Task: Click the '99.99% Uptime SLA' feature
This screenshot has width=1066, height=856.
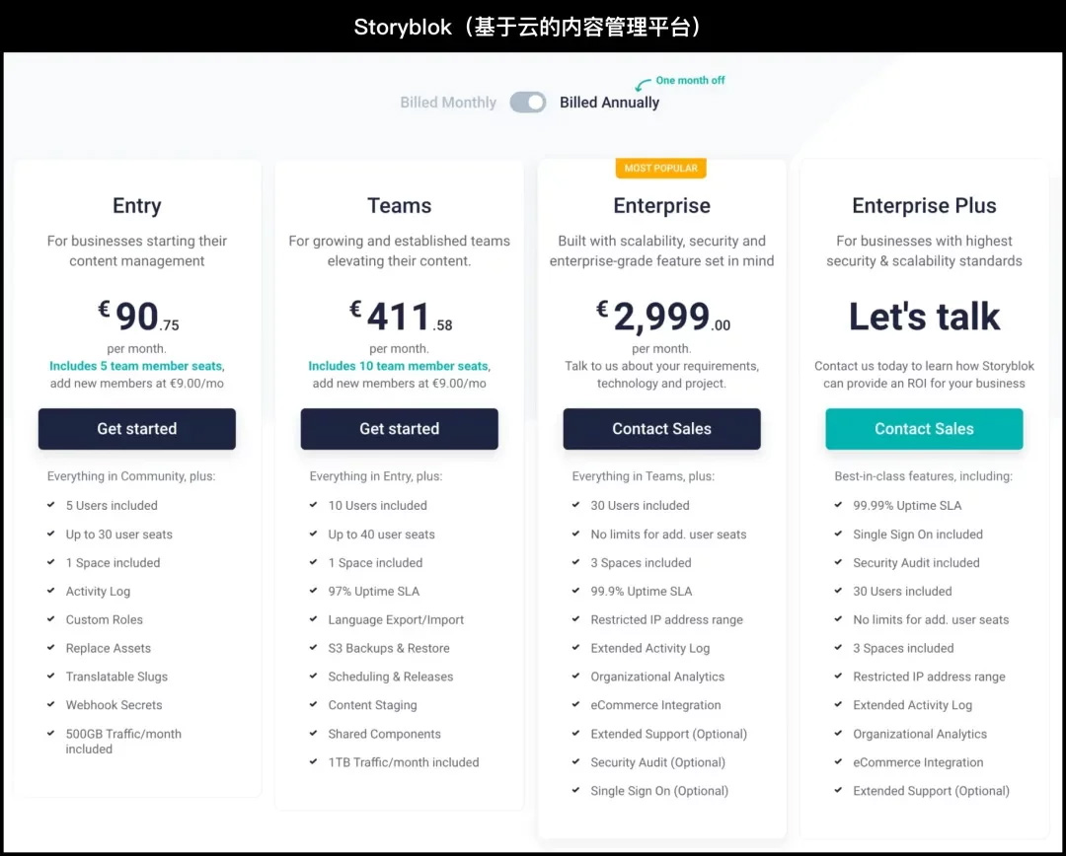Action: [907, 506]
